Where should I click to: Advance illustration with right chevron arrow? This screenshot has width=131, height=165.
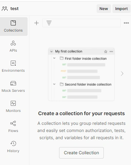pos(122,74)
